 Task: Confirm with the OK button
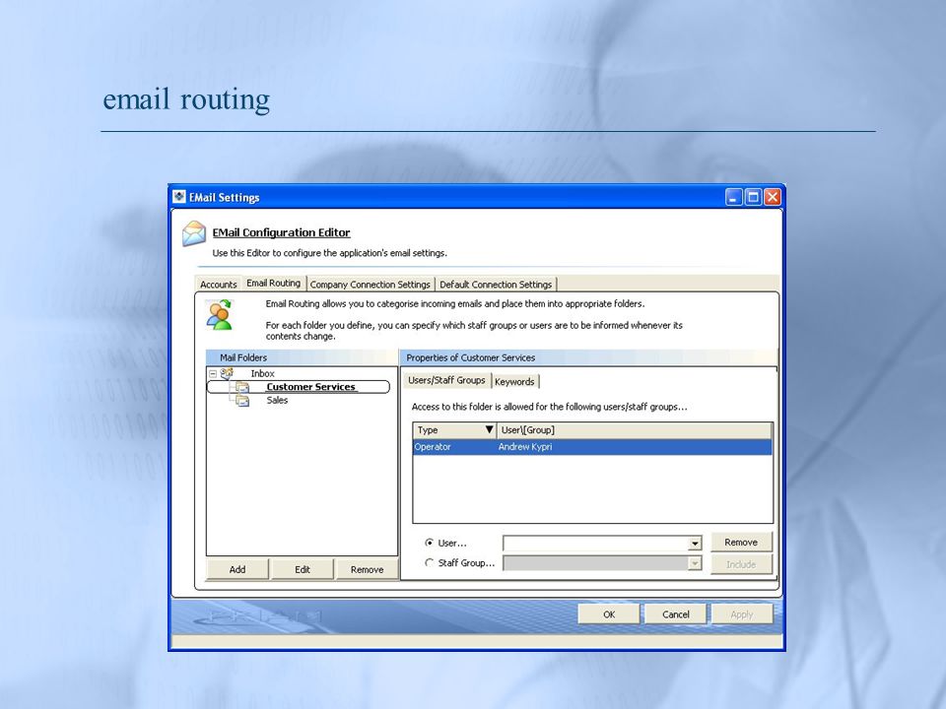click(x=609, y=614)
